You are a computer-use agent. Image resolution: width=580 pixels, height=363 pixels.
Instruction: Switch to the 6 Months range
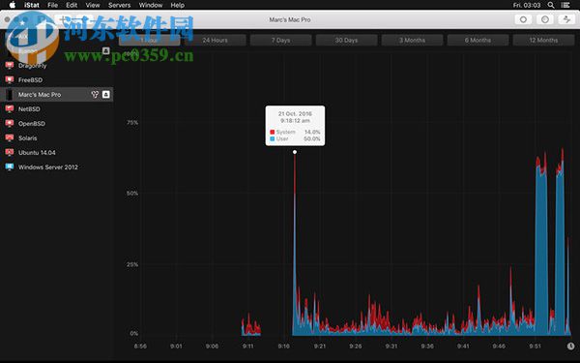pyautogui.click(x=478, y=40)
